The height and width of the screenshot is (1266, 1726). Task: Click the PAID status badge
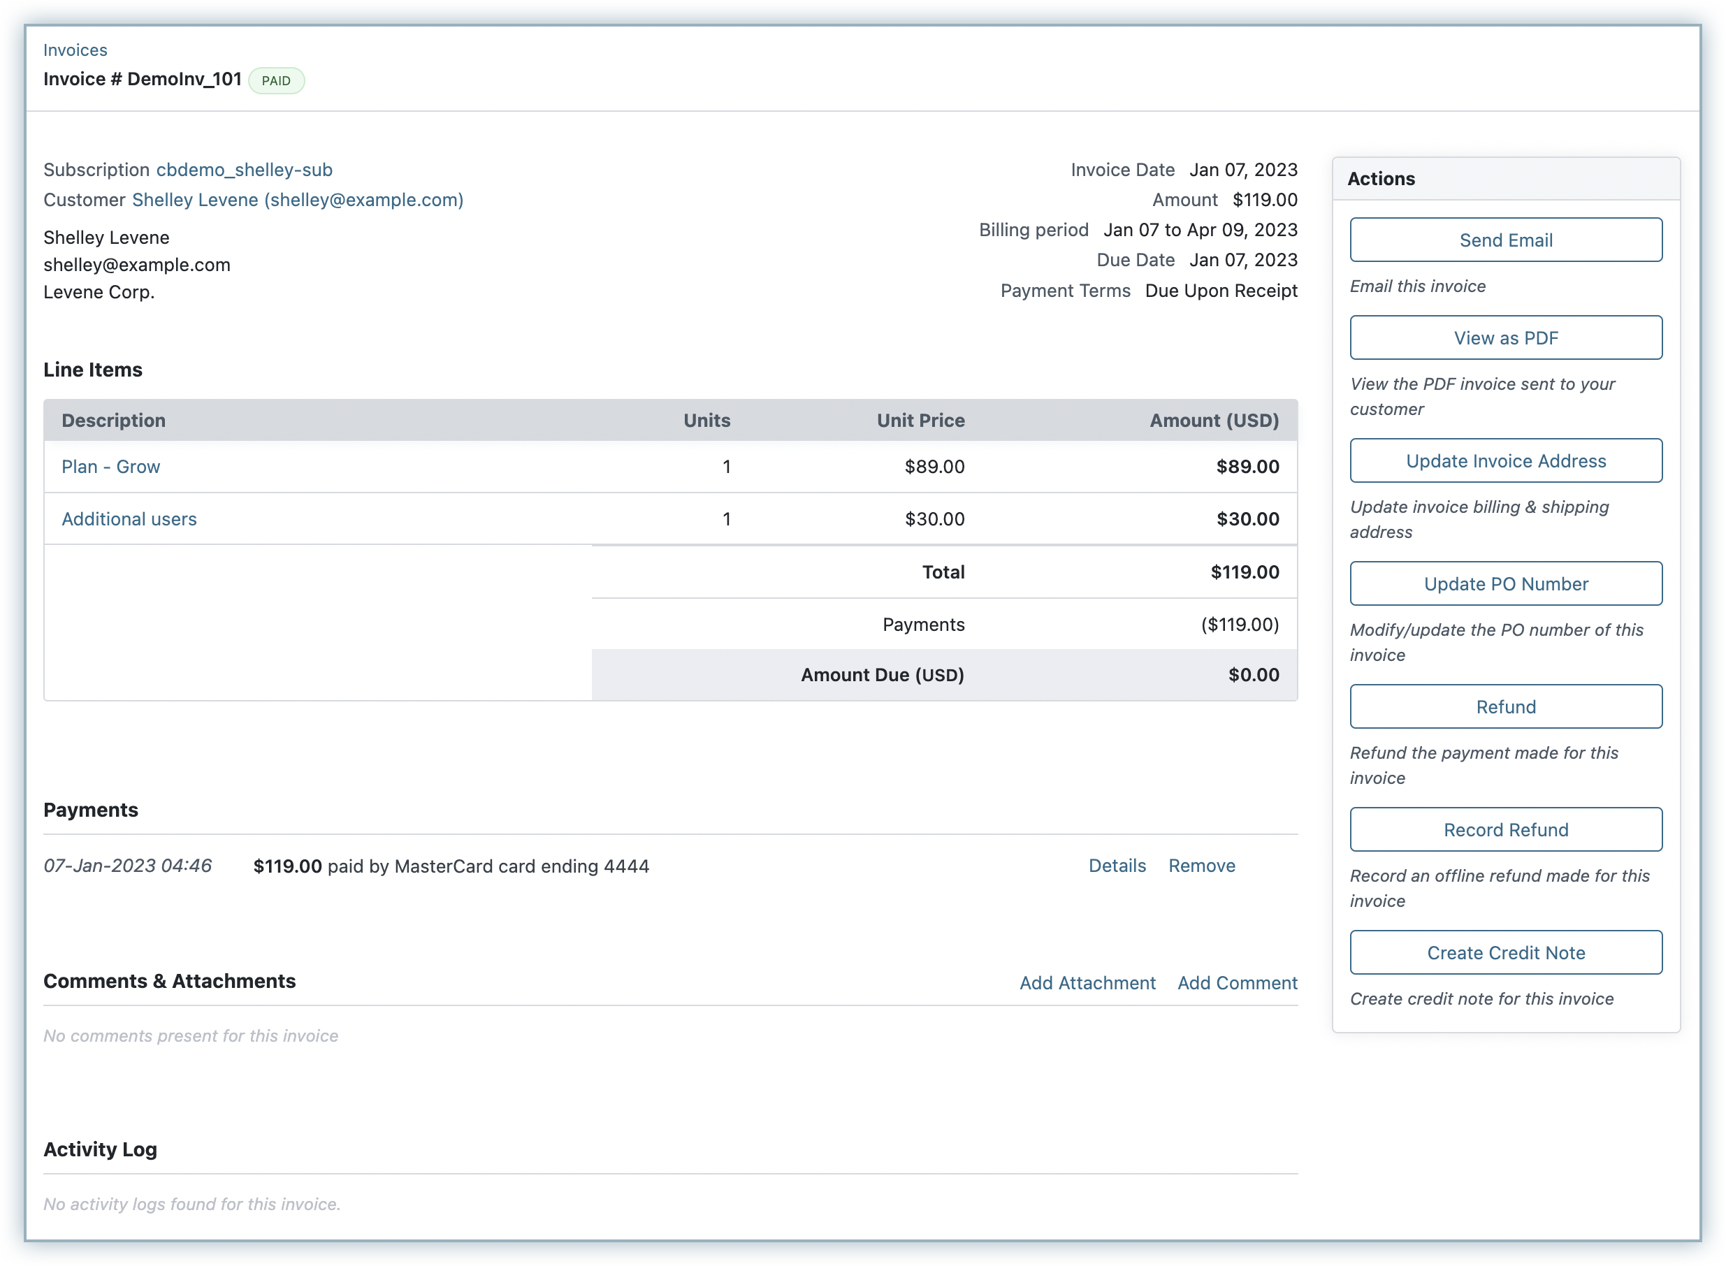(276, 80)
